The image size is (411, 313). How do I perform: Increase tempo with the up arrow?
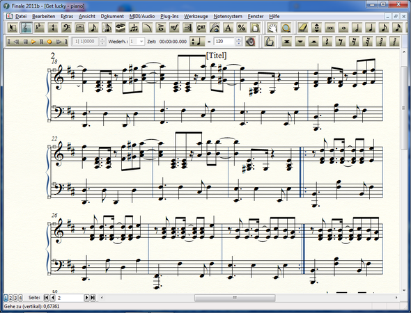[x=238, y=40]
